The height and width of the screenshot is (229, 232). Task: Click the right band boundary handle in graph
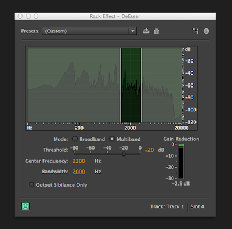142,85
